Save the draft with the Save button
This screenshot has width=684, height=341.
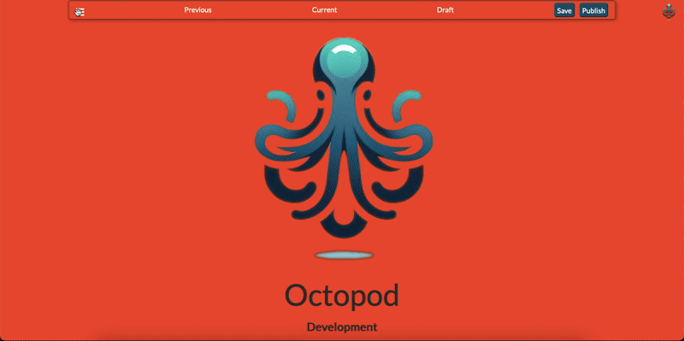tap(564, 10)
